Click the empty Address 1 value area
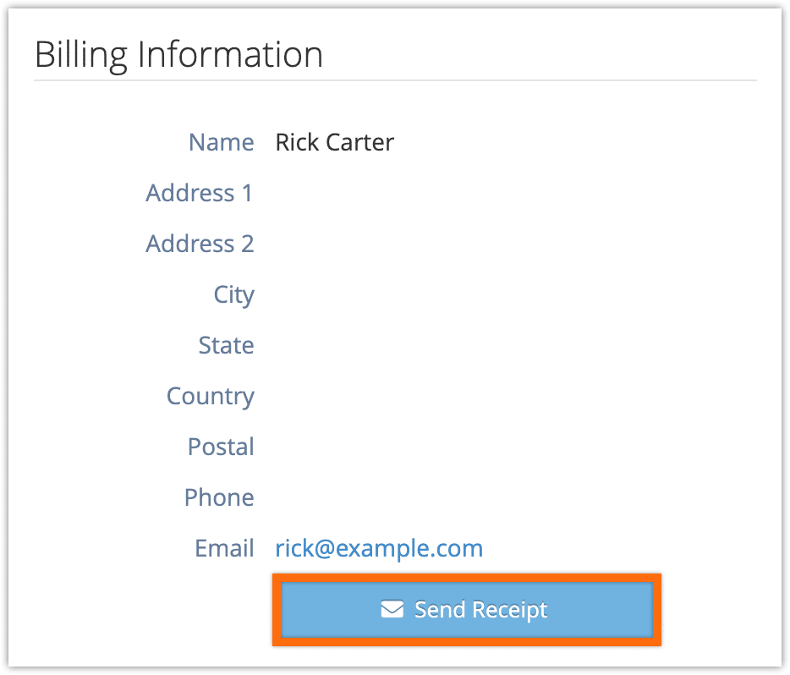 (514, 193)
